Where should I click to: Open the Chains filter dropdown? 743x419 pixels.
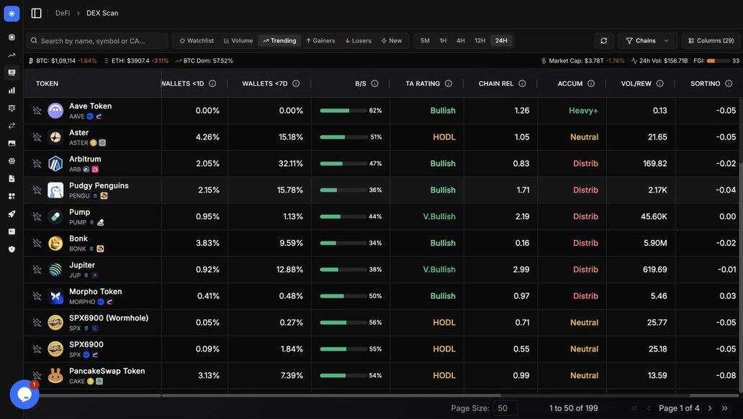click(647, 41)
